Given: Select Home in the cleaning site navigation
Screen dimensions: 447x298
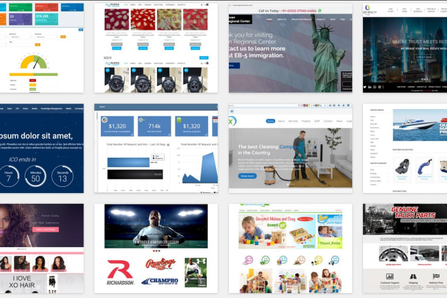Looking at the screenshot, I should [270, 121].
